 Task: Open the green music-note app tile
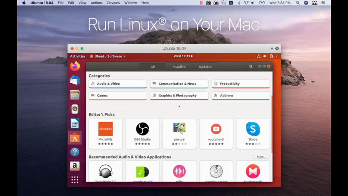(x=142, y=171)
